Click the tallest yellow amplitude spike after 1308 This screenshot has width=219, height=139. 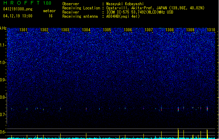pos(178,133)
